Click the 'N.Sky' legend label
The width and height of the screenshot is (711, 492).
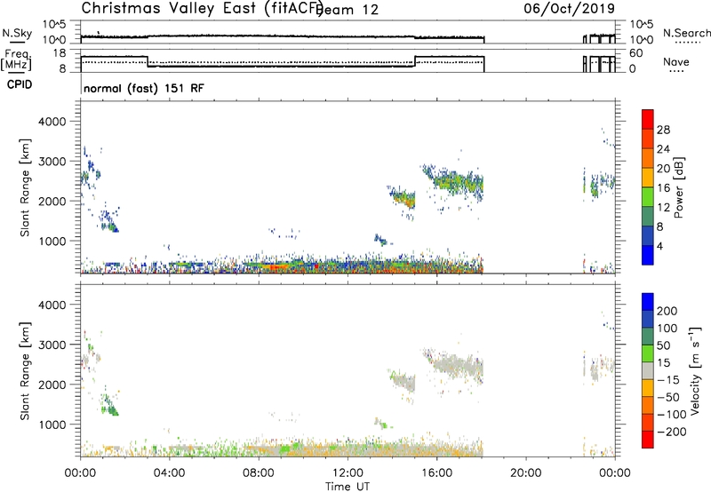(x=17, y=33)
